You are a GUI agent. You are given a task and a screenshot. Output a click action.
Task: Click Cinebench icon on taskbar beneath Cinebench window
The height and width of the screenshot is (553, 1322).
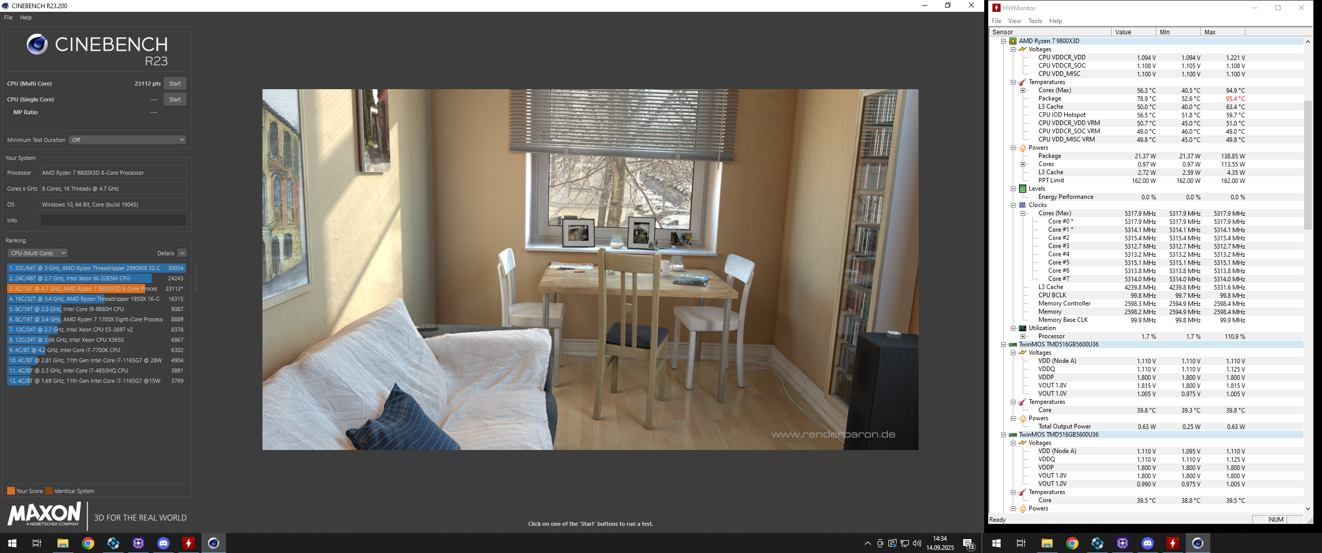click(213, 543)
